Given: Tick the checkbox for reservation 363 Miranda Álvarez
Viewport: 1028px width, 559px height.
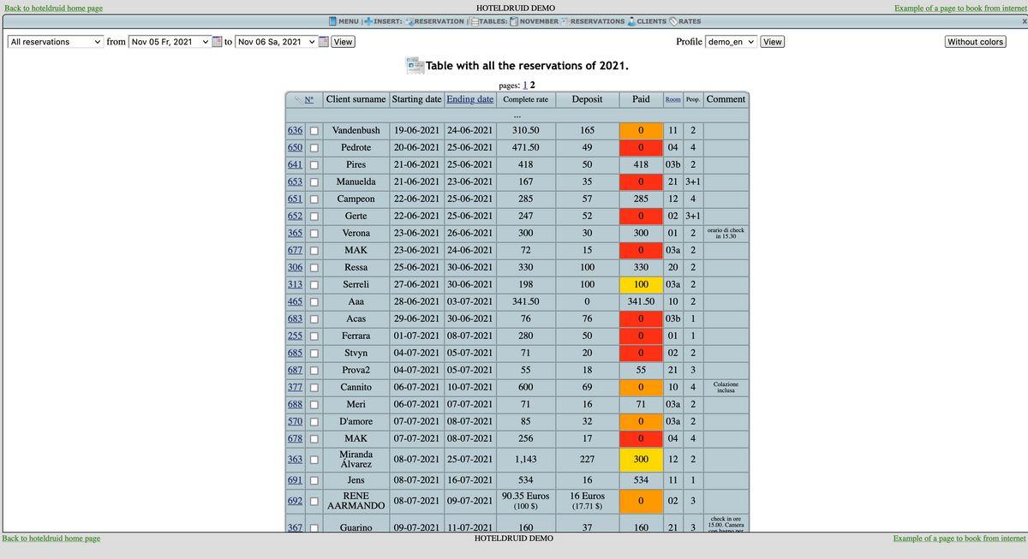Looking at the screenshot, I should [x=314, y=460].
